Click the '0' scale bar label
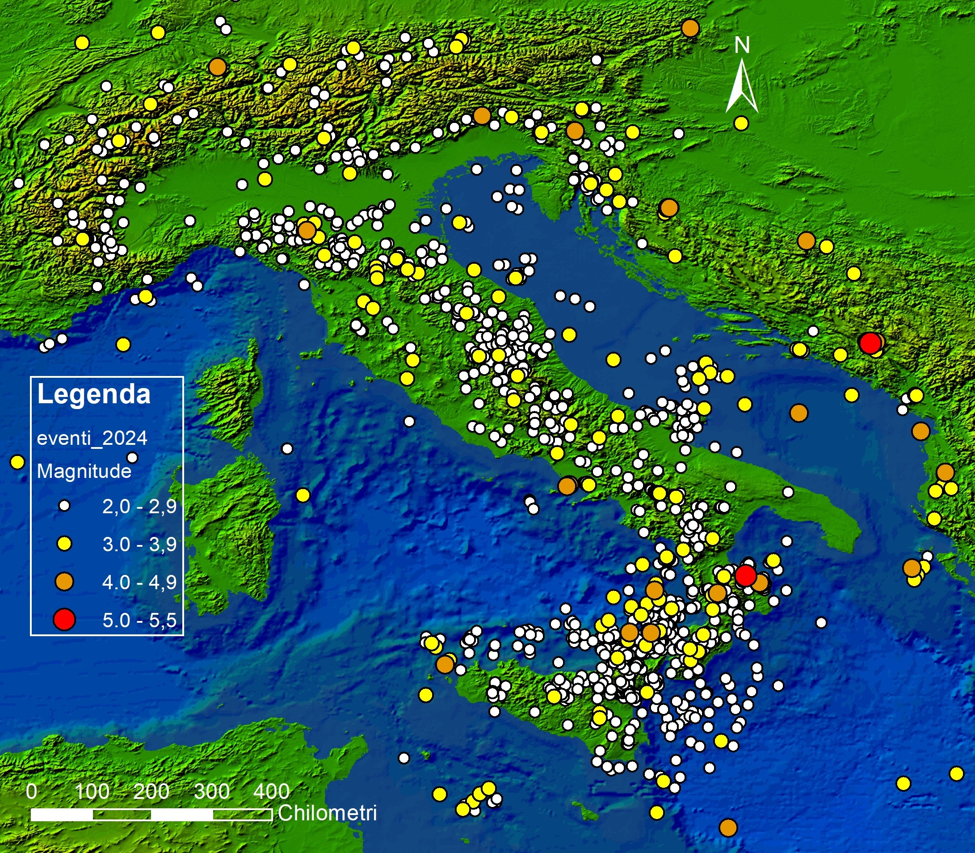Viewport: 975px width, 853px height. click(x=31, y=792)
